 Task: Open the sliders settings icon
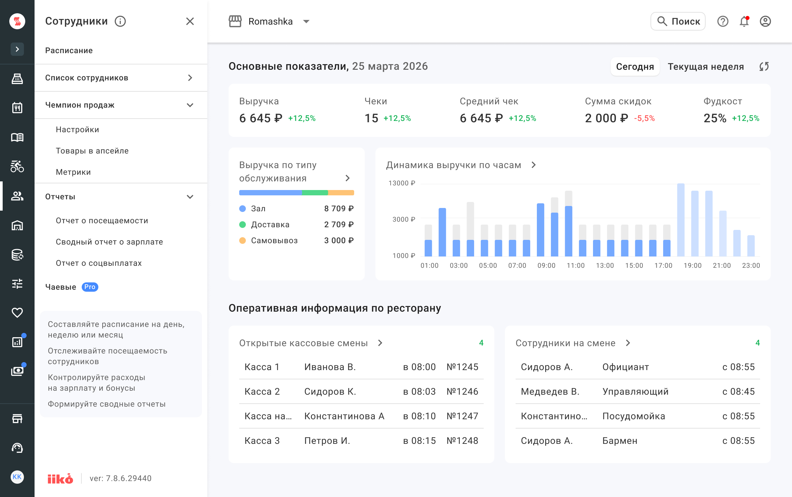(17, 283)
